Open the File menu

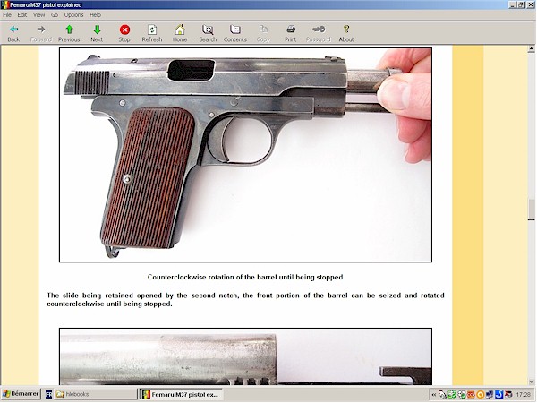[7, 15]
